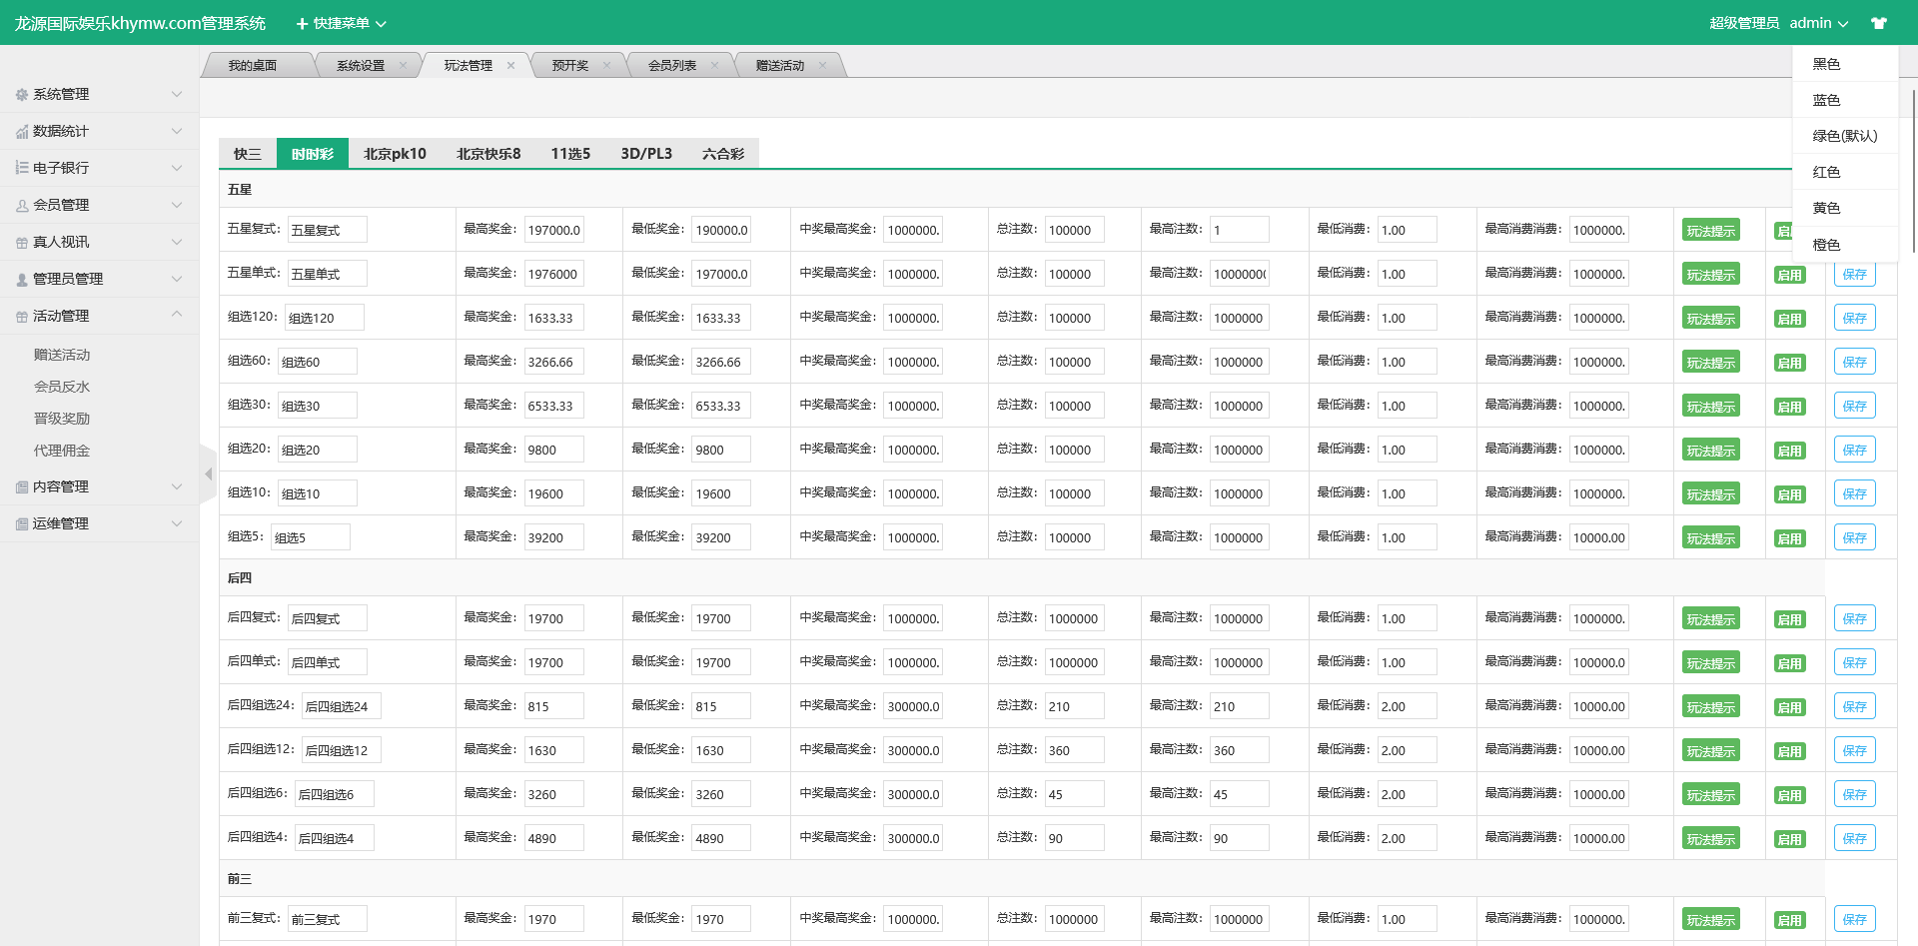Toggle 启用 status for 组选120 row
The image size is (1918, 946).
click(1789, 319)
